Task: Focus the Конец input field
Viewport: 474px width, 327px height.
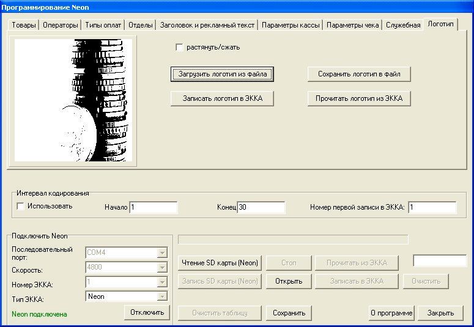Action: click(261, 207)
